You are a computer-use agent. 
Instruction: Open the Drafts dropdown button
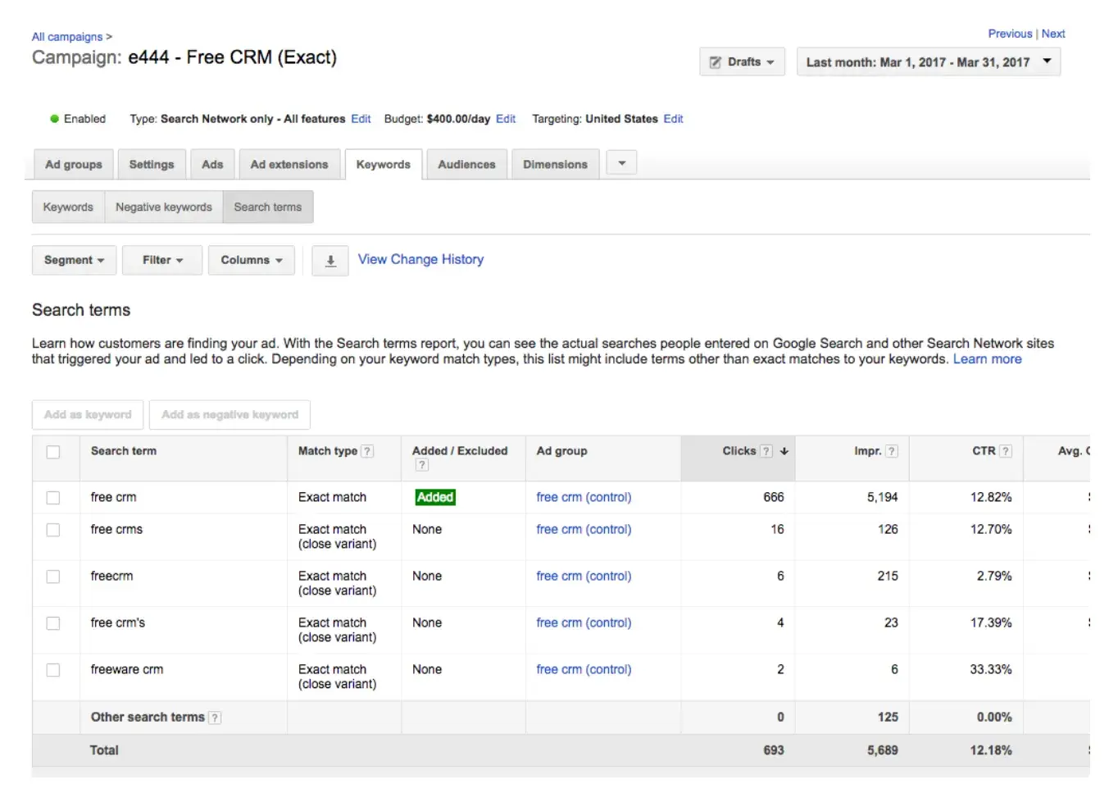[x=742, y=62]
